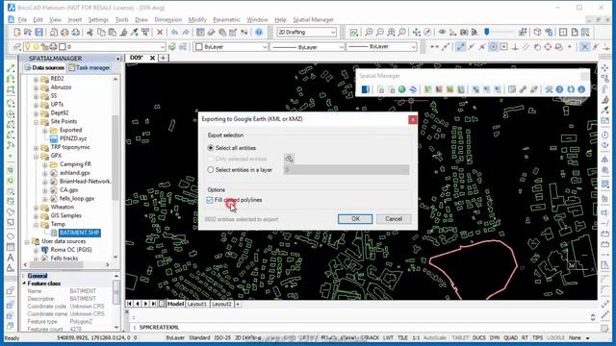The height and width of the screenshot is (346, 616).
Task: Open the Spatial Manager menu
Action: point(313,19)
